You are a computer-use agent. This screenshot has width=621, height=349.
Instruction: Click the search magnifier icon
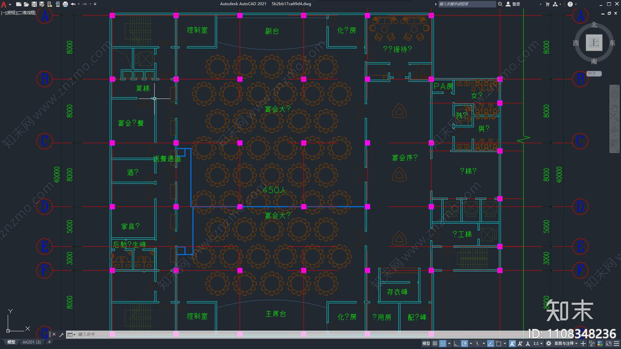(x=500, y=4)
